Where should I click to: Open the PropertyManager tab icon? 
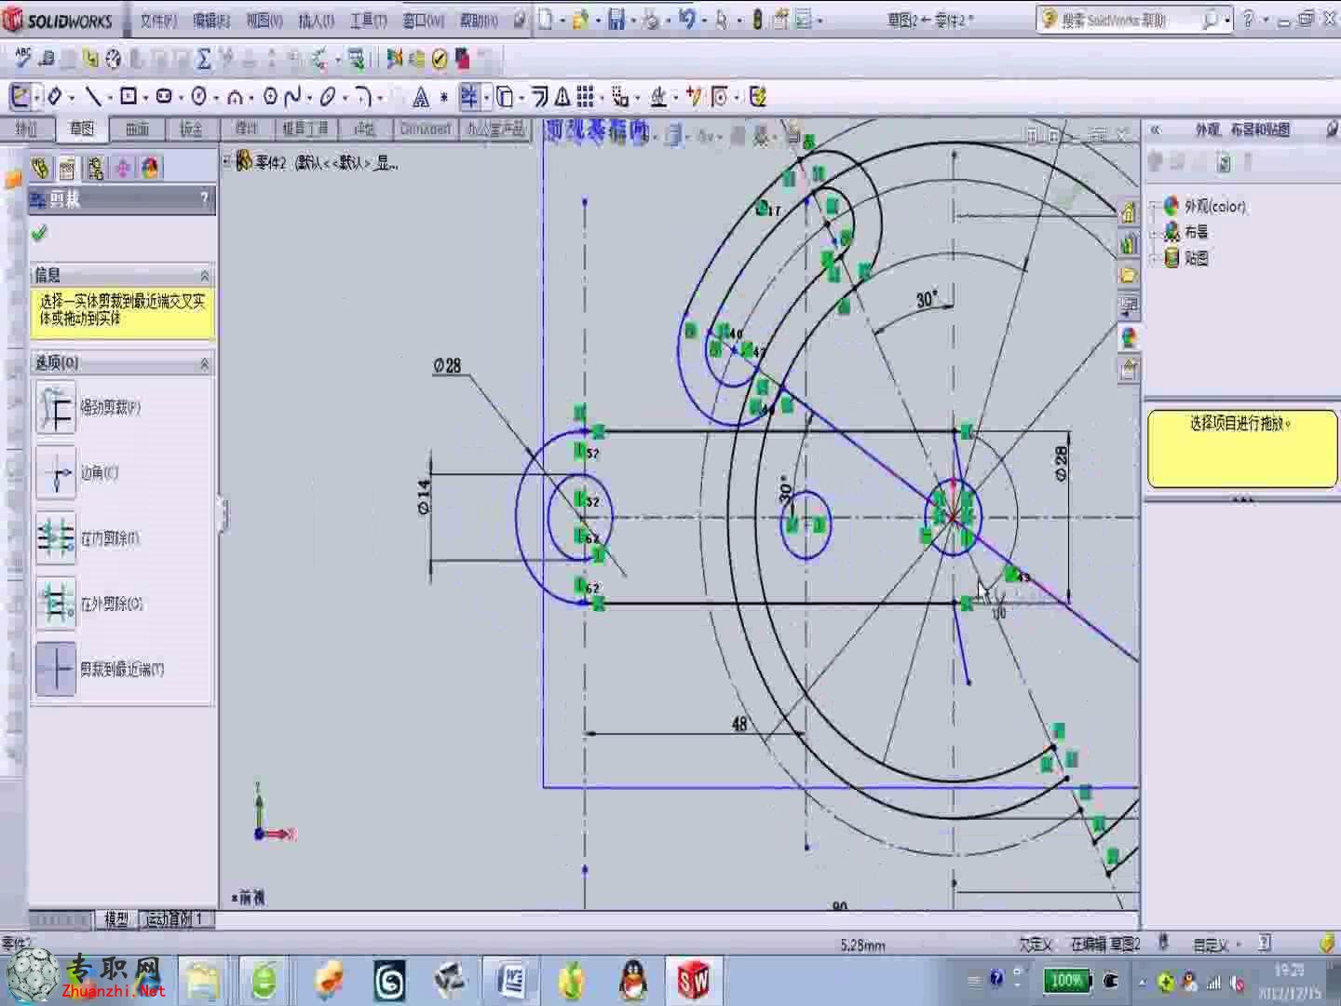pos(67,168)
